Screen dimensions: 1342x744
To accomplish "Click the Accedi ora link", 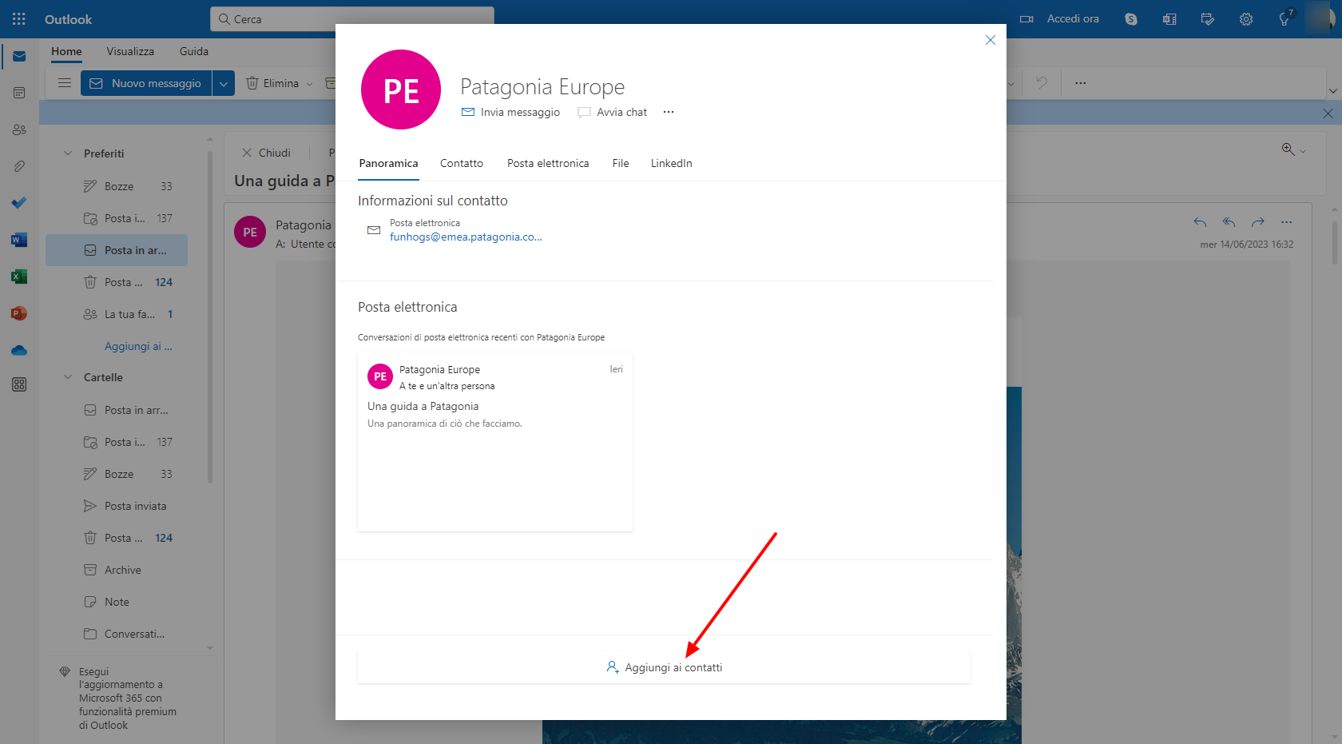I will 1073,19.
